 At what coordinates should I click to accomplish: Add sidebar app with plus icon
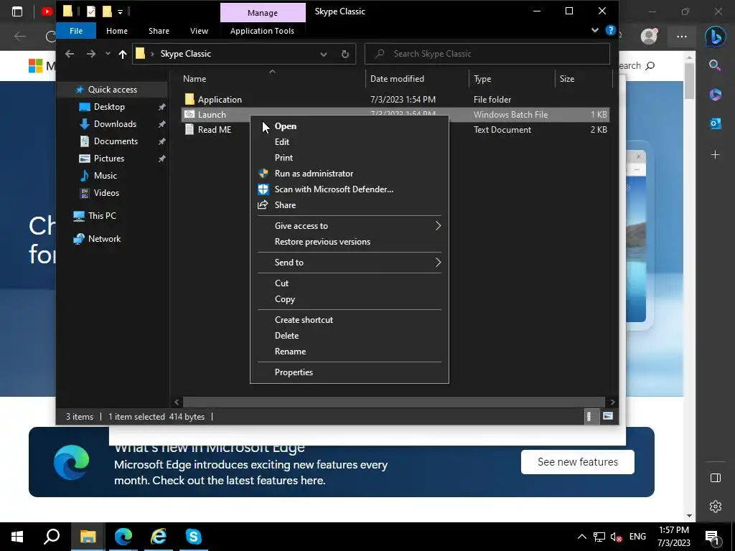[x=716, y=154]
